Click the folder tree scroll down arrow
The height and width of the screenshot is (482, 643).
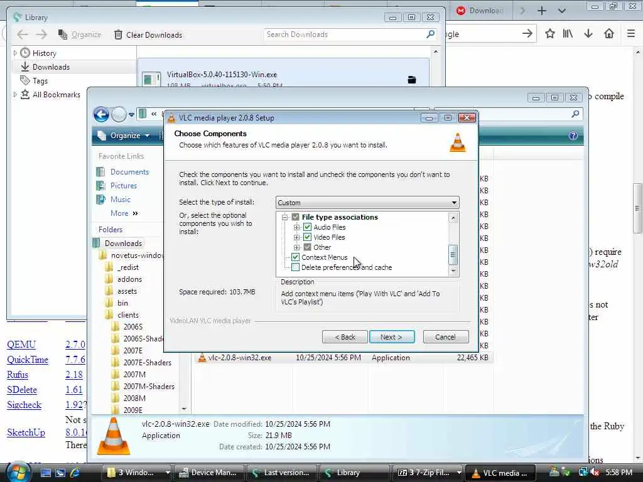point(184,409)
